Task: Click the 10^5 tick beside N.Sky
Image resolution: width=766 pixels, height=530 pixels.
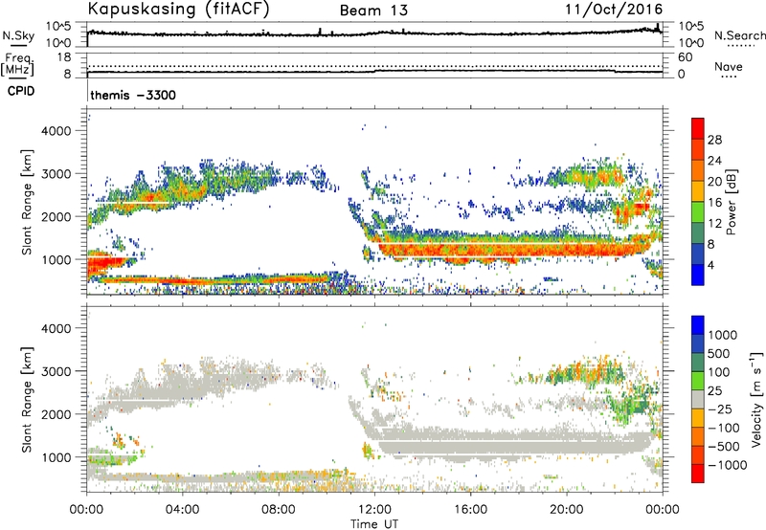Action: (58, 27)
